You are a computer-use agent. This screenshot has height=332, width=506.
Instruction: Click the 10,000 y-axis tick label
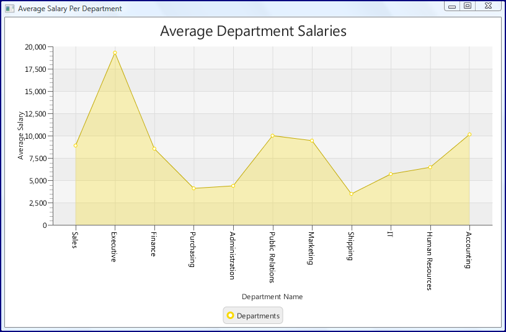(36, 136)
